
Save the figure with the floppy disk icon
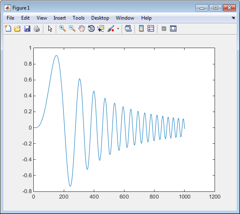pyautogui.click(x=27, y=28)
